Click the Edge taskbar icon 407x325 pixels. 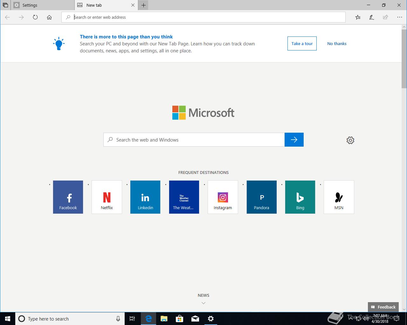point(148,319)
